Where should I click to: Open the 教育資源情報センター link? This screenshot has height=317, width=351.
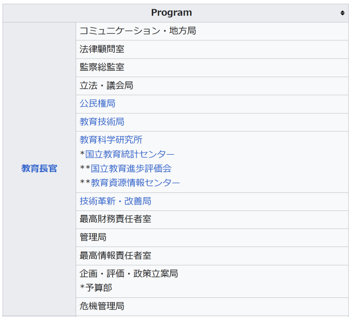(135, 183)
